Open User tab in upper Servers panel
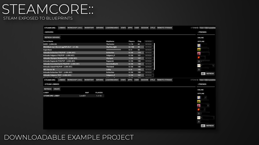Image resolution: width=259 pixels, height=145 pixels. 137,28
